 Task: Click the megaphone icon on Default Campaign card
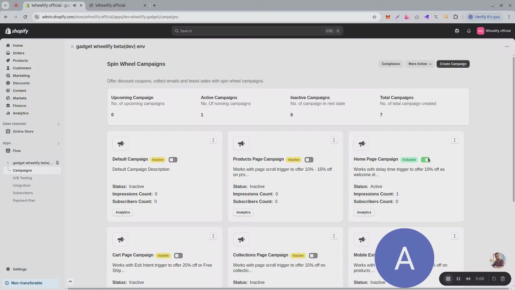pos(121,143)
